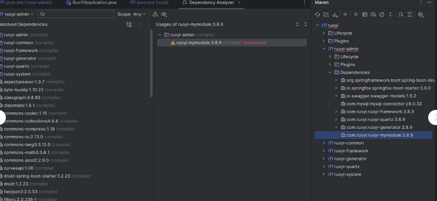Select byte-buddy:1.10.22 dependency

click(32, 90)
